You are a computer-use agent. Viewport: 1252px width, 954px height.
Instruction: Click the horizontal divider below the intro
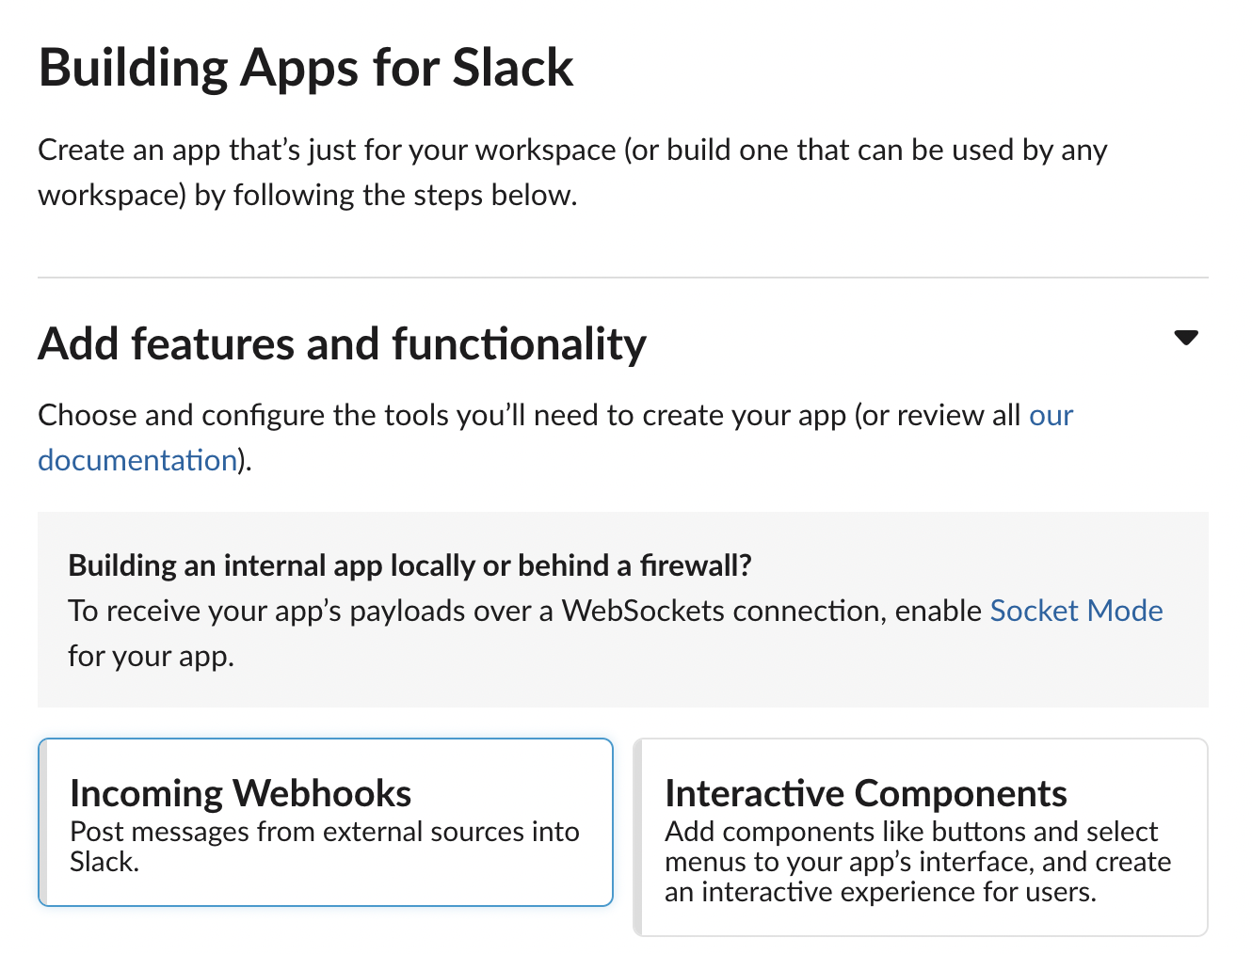pyautogui.click(x=623, y=278)
